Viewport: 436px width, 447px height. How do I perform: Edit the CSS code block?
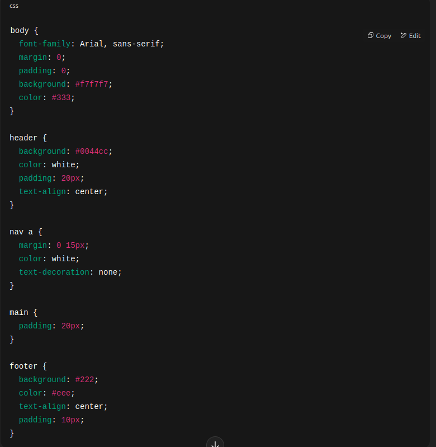(411, 36)
